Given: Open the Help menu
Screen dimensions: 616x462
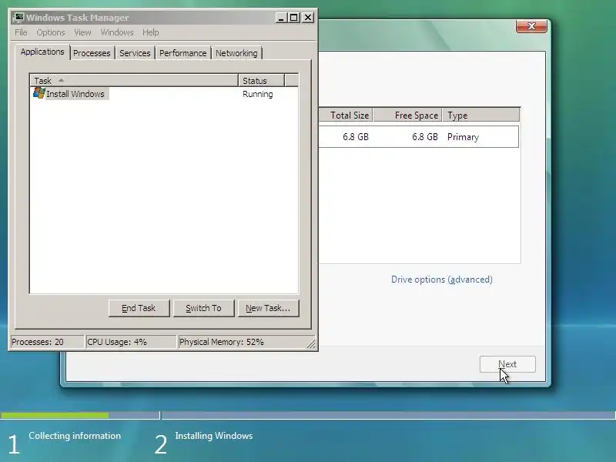Looking at the screenshot, I should pos(150,32).
